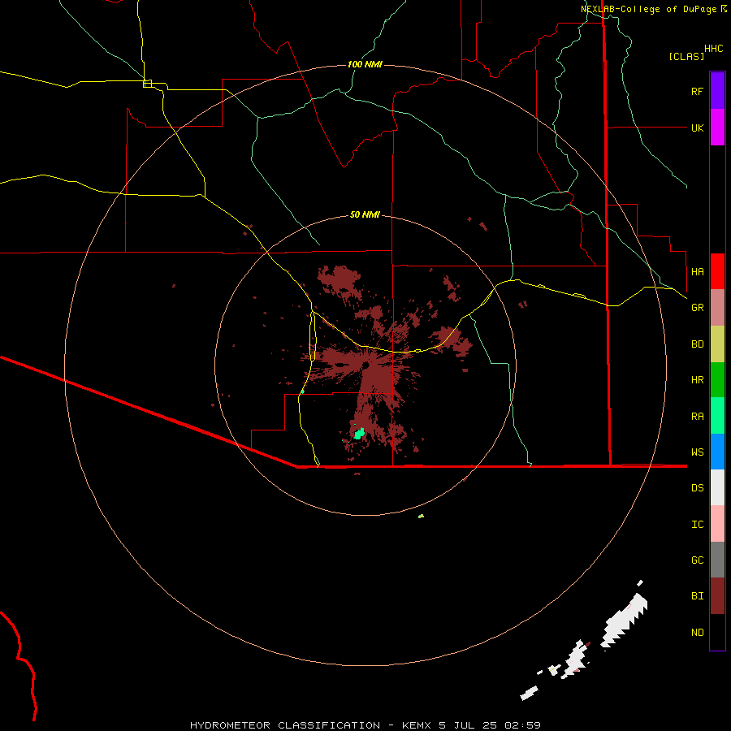Click the NEXLAB-College of DuPage text
The height and width of the screenshot is (731, 731).
click(648, 9)
